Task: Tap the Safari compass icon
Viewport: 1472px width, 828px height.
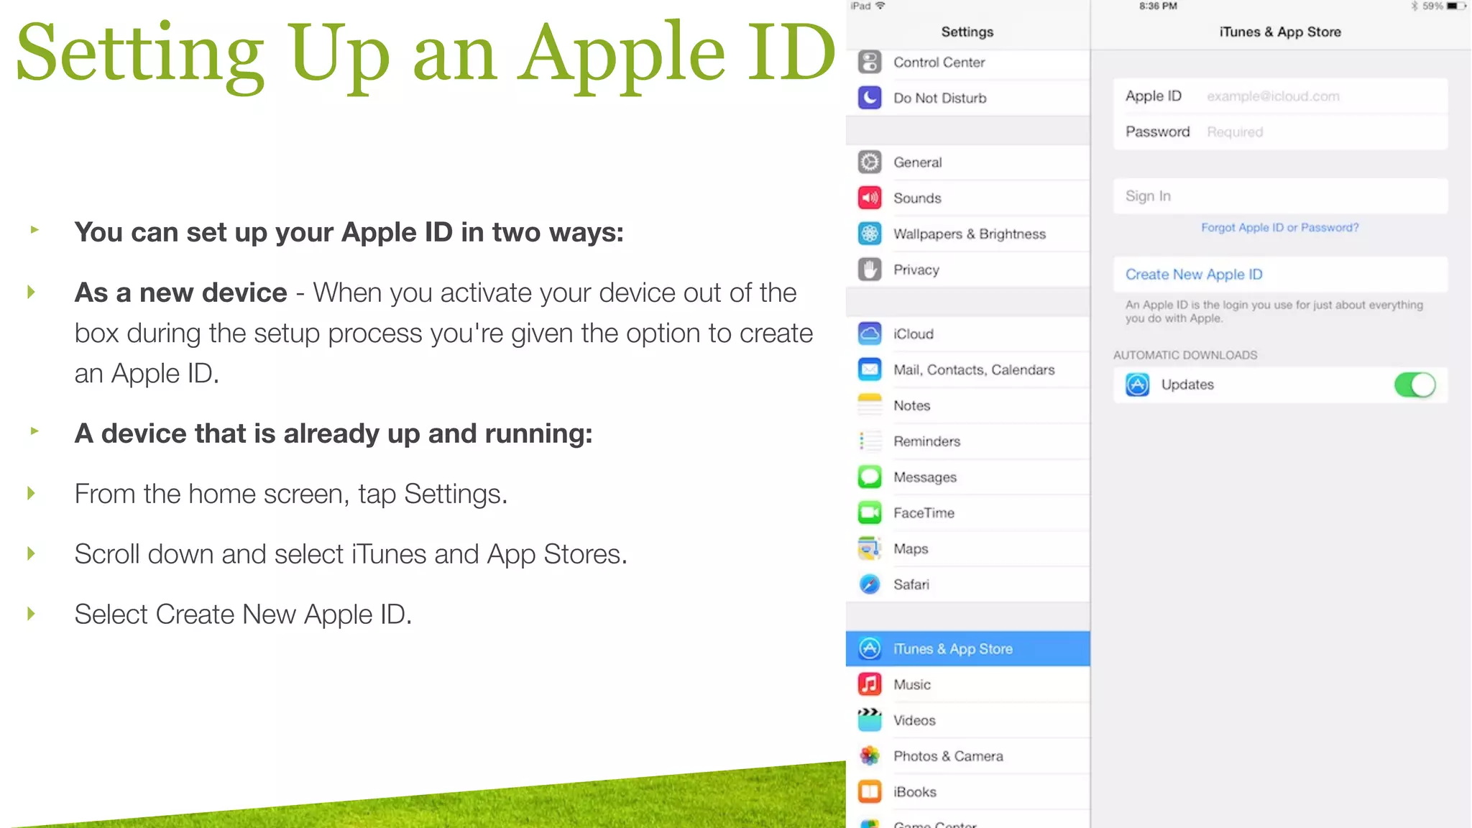Action: point(870,584)
